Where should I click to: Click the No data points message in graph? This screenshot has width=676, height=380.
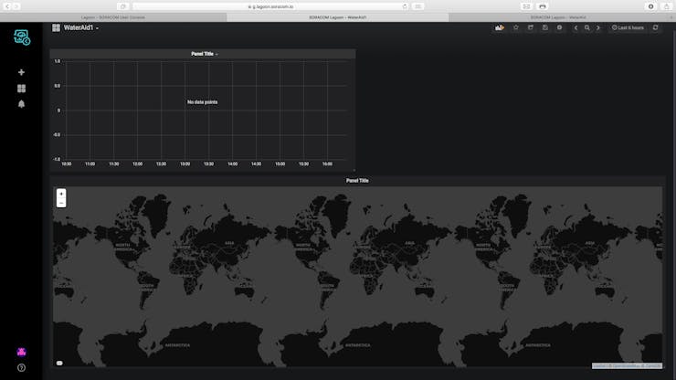(x=202, y=102)
